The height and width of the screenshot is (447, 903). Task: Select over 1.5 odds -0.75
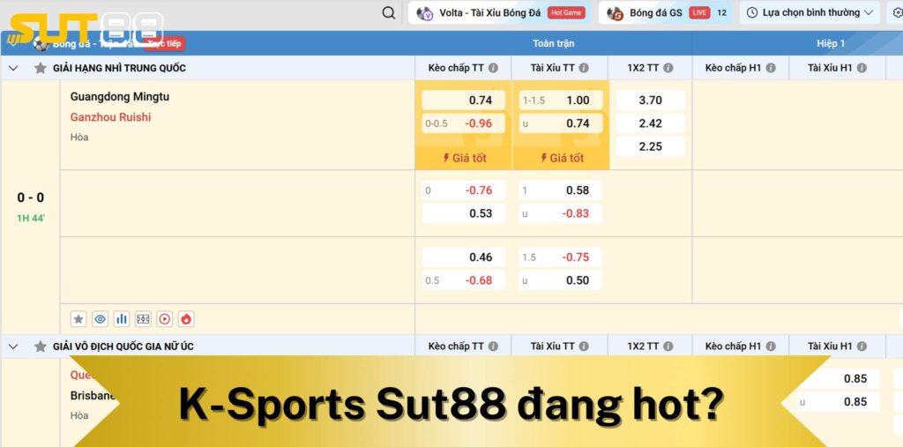(560, 257)
